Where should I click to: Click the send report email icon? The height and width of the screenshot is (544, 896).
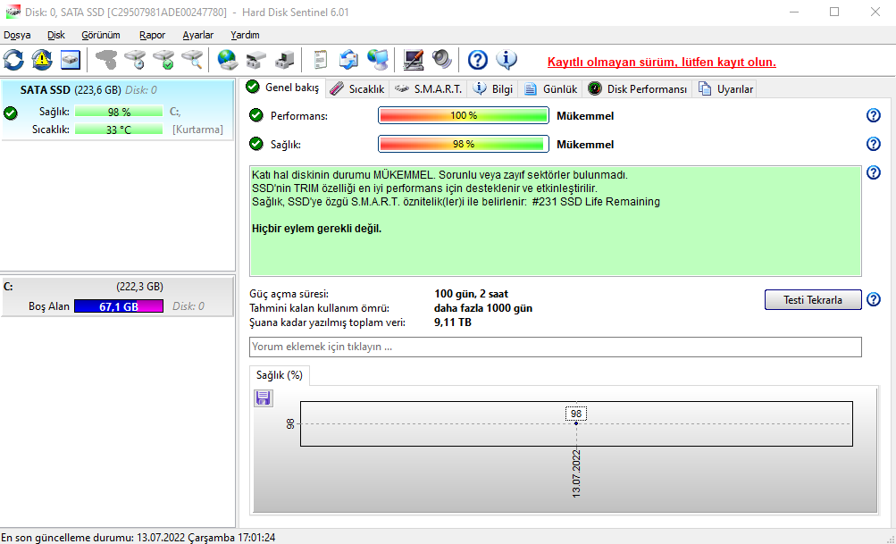348,60
